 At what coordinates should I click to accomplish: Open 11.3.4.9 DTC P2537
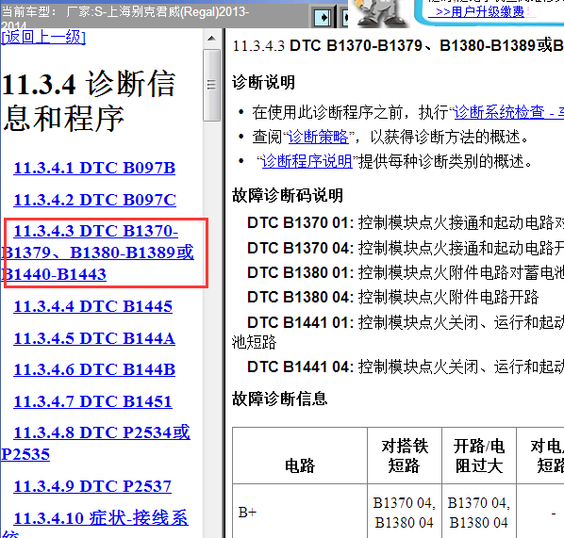click(x=92, y=486)
